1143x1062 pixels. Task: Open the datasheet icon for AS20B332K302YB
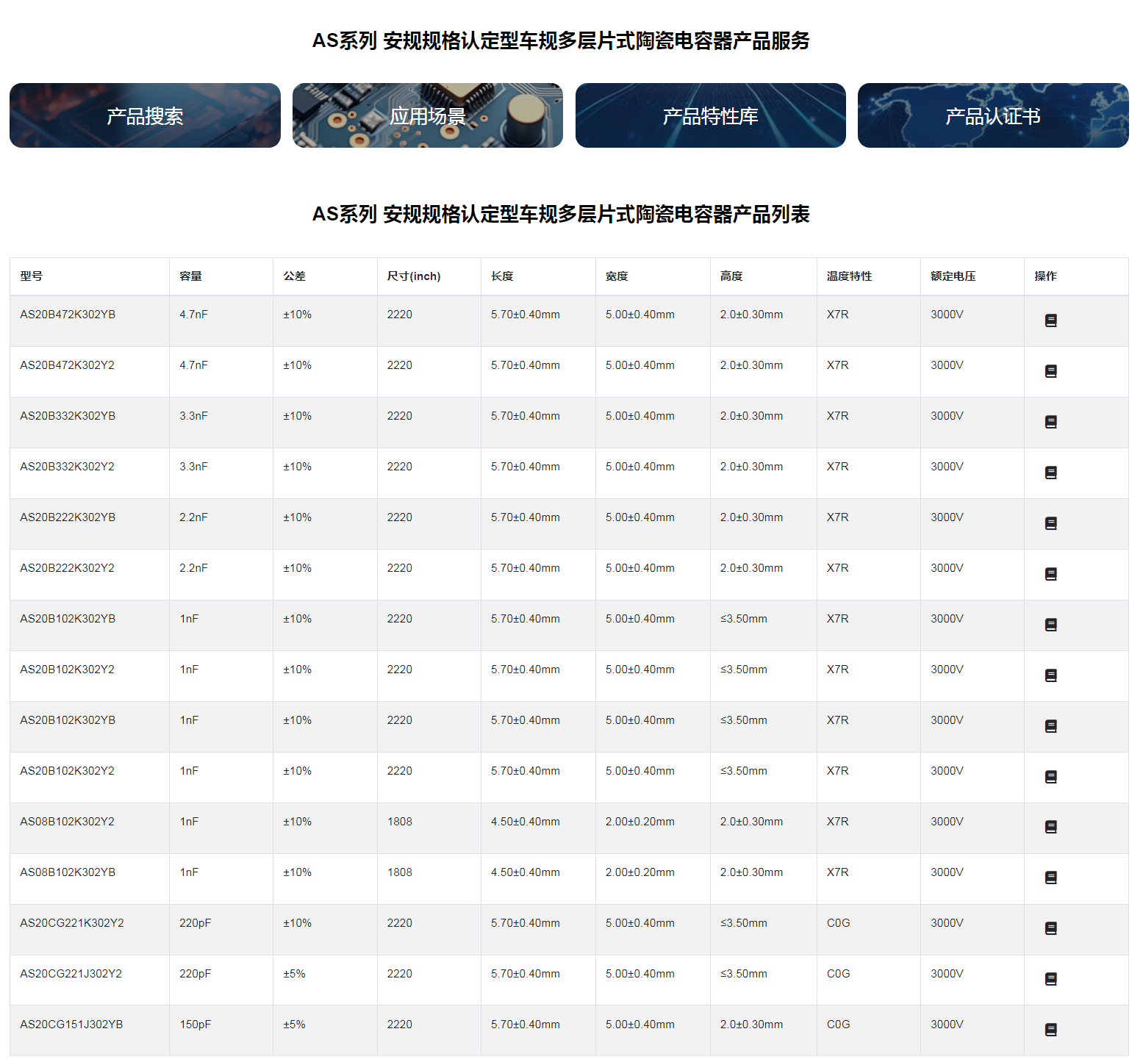coord(1050,422)
